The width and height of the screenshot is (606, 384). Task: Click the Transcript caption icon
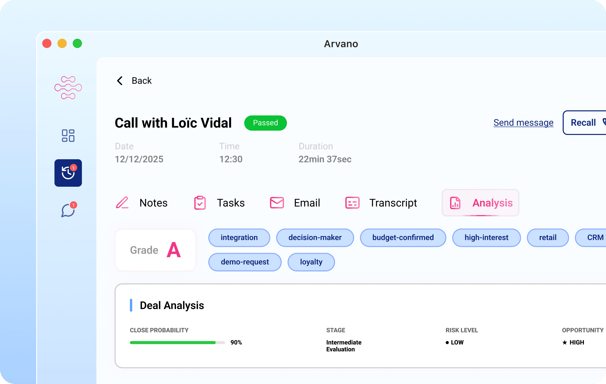[x=352, y=203]
